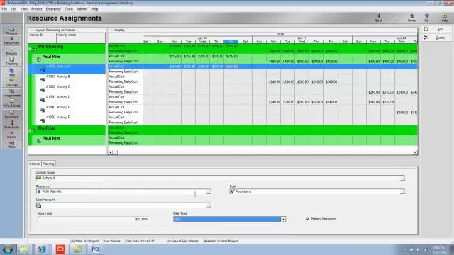This screenshot has width=454, height=255.
Task: Open the Layout options bar menu
Action: pyautogui.click(x=54, y=30)
